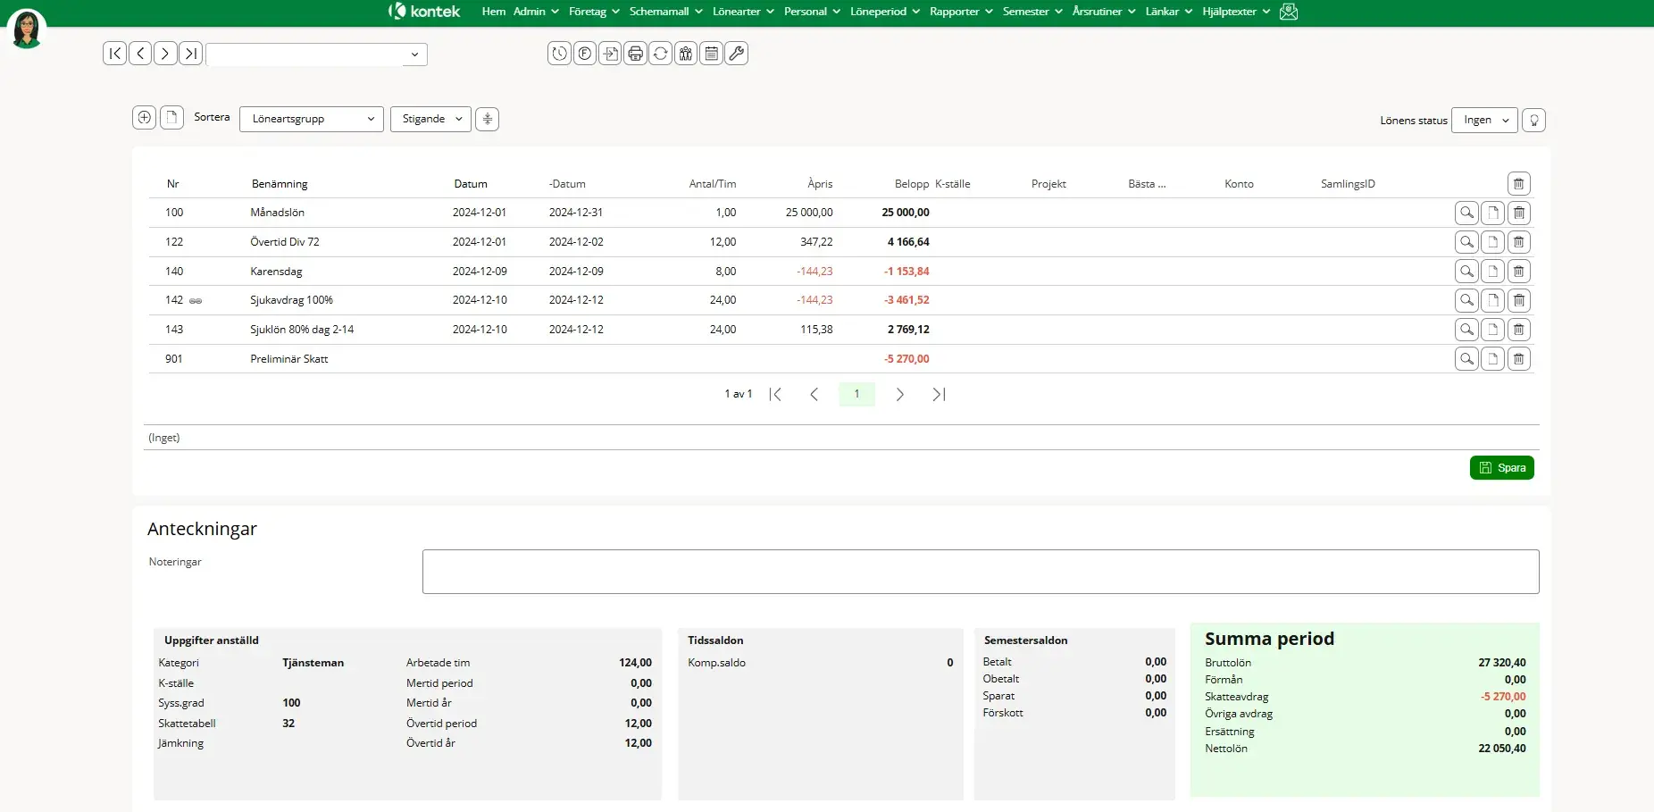This screenshot has width=1654, height=812.
Task: Click page 1 in the pagination
Action: pos(856,394)
